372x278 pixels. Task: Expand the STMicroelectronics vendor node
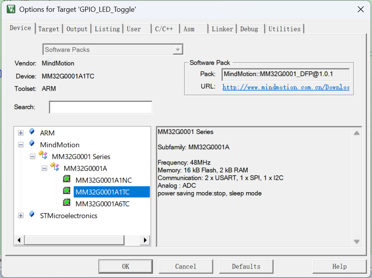click(x=21, y=215)
